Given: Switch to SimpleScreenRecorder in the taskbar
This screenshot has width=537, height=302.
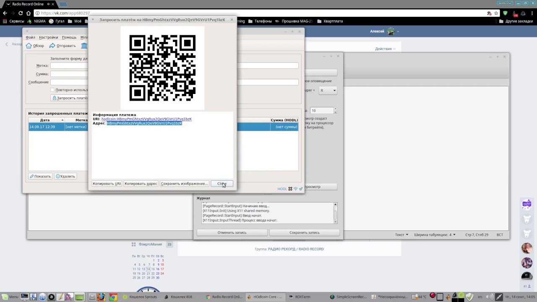Looking at the screenshot, I should (x=348, y=297).
